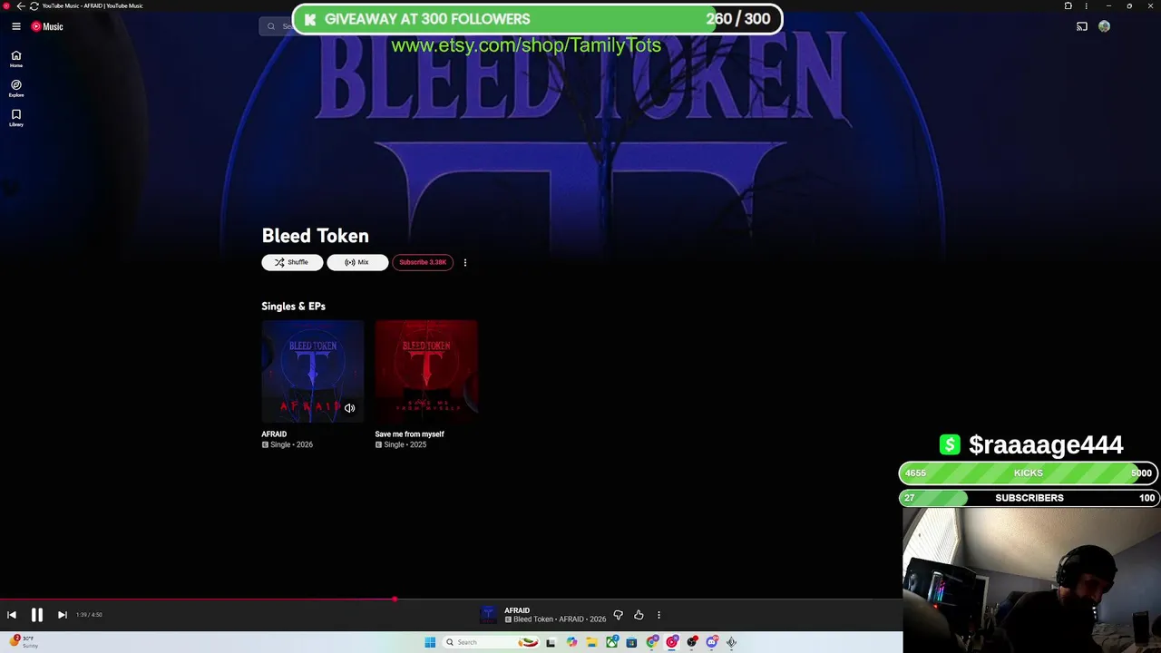1161x653 pixels.
Task: Click the search field at top
Action: tap(276, 26)
